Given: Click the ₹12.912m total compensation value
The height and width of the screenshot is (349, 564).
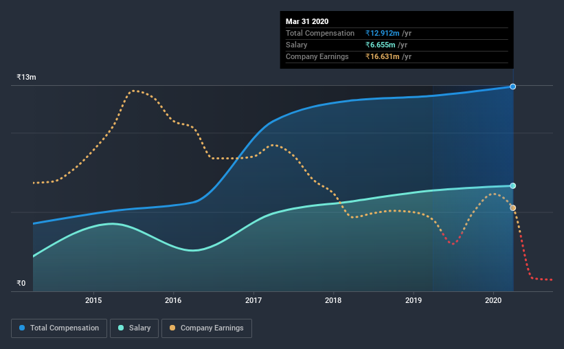Looking at the screenshot, I should coord(383,33).
